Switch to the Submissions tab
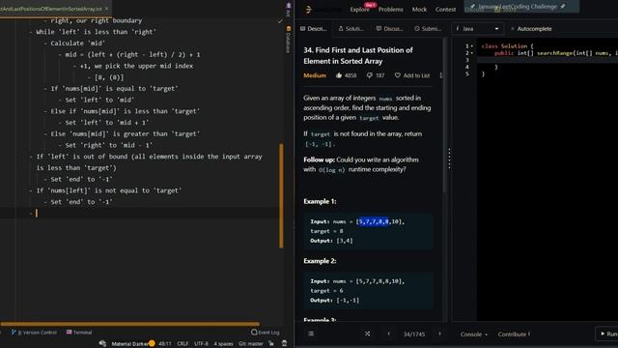The height and width of the screenshot is (348, 618). (428, 28)
